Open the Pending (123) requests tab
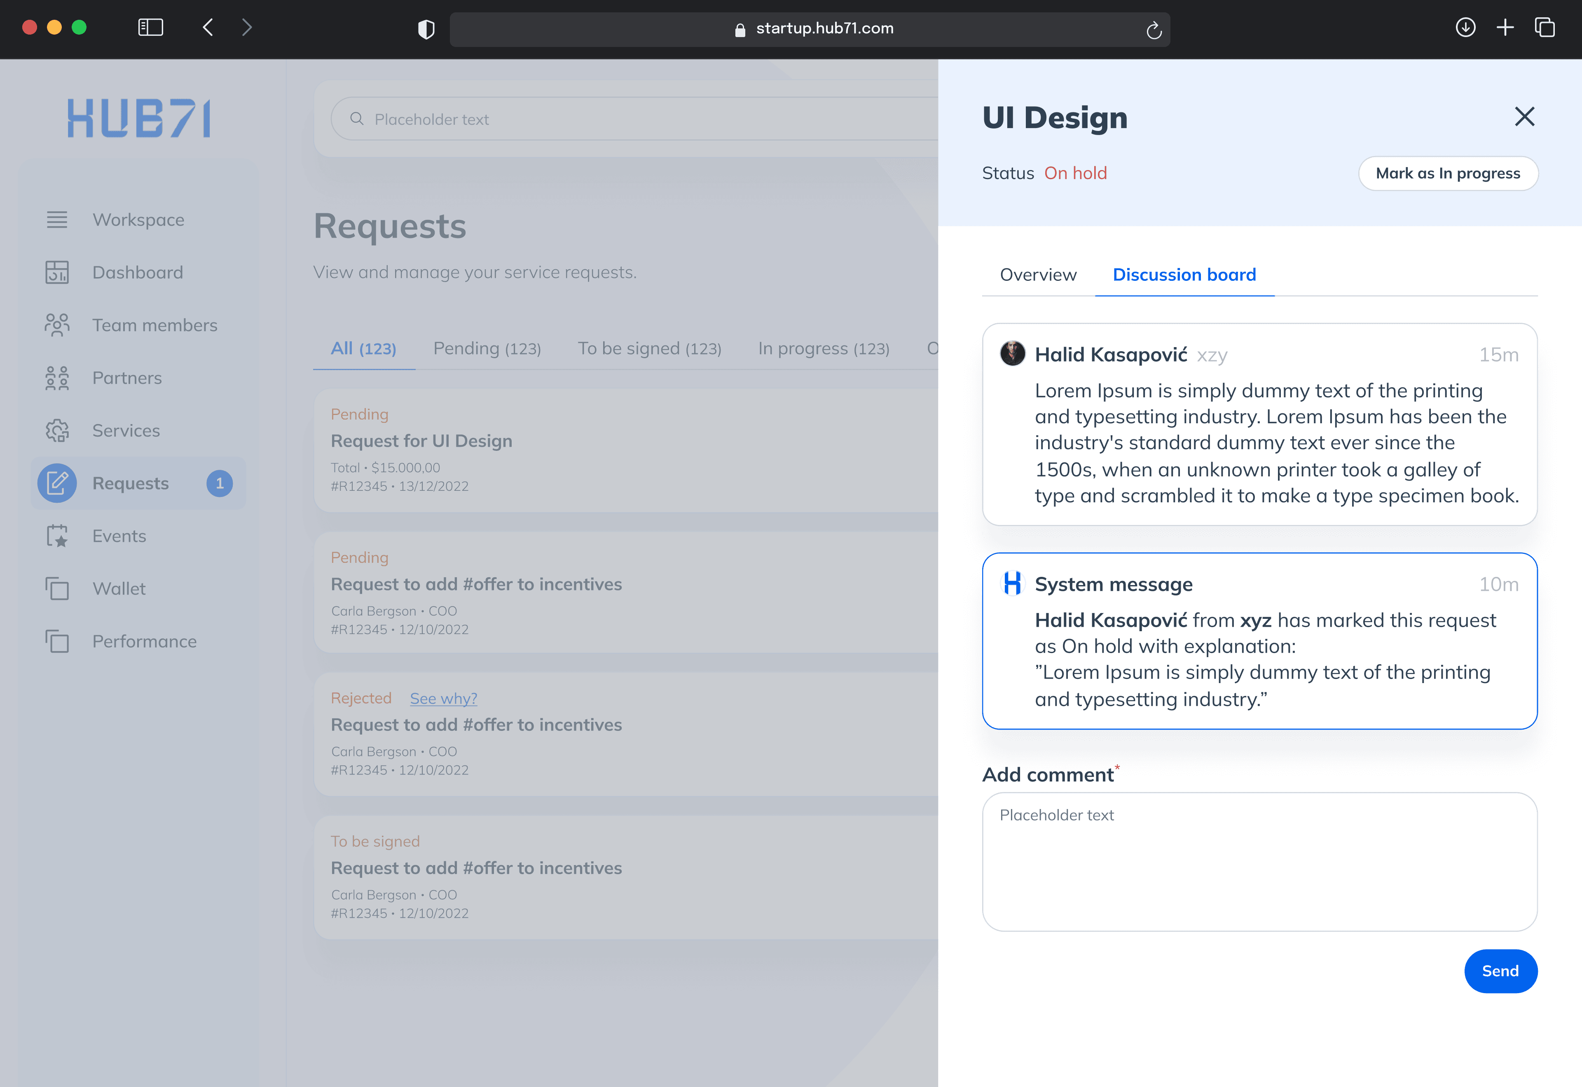Viewport: 1582px width, 1087px height. coord(487,349)
